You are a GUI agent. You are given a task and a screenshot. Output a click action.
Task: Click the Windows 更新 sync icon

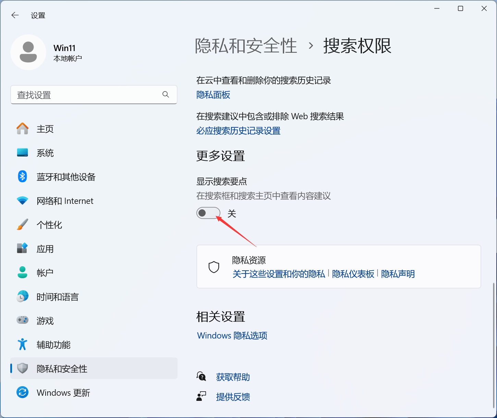(23, 392)
